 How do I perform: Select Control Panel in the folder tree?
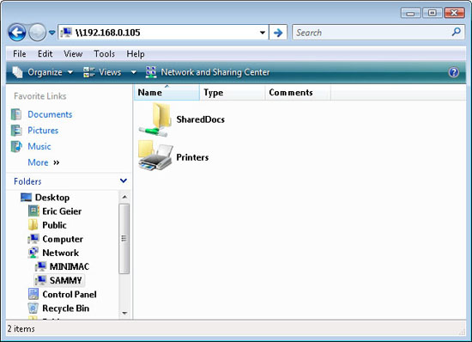tap(70, 295)
